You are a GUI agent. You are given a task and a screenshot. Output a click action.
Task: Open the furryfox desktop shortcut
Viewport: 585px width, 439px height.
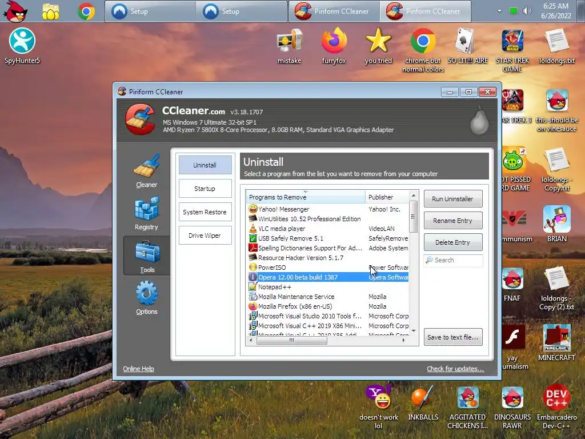pyautogui.click(x=334, y=46)
